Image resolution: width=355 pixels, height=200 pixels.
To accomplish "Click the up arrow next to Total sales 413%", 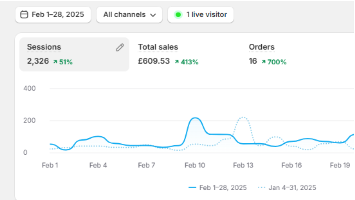I will pyautogui.click(x=177, y=62).
